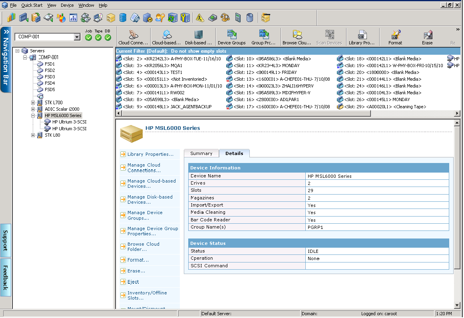This screenshot has height=318, width=464.
Task: Open the Device menu
Action: (x=67, y=5)
